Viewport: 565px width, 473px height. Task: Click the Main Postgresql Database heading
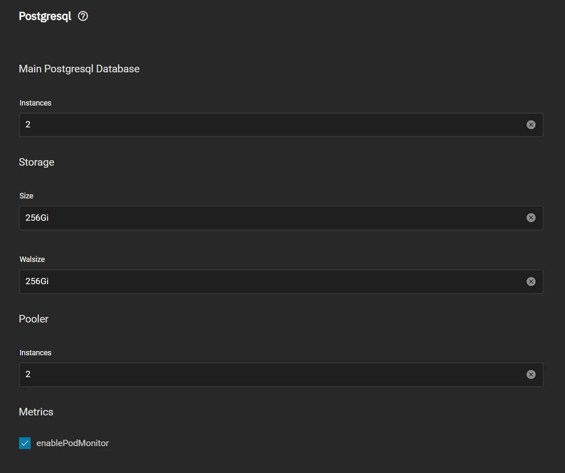[x=79, y=69]
